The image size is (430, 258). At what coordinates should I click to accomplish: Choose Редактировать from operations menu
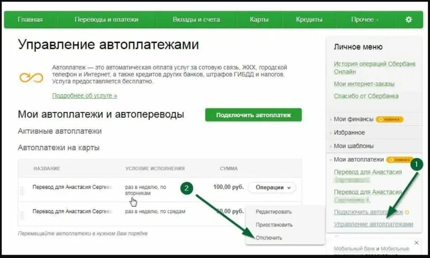tap(274, 212)
